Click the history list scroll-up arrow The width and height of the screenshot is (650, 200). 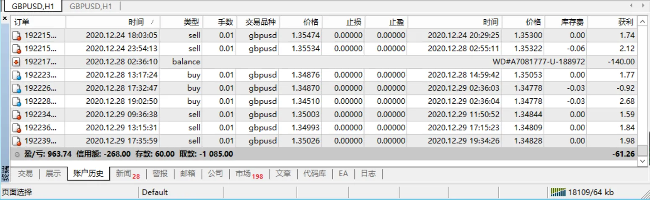click(642, 22)
